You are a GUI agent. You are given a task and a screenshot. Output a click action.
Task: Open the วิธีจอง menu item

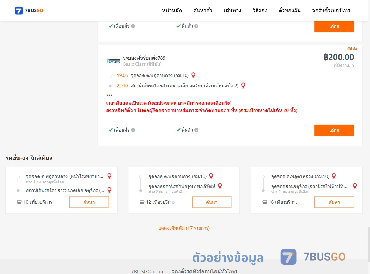click(x=260, y=10)
